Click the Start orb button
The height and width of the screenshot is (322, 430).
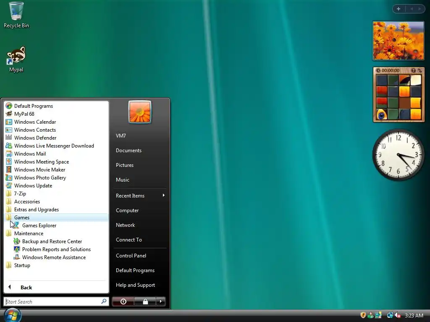coord(12,315)
